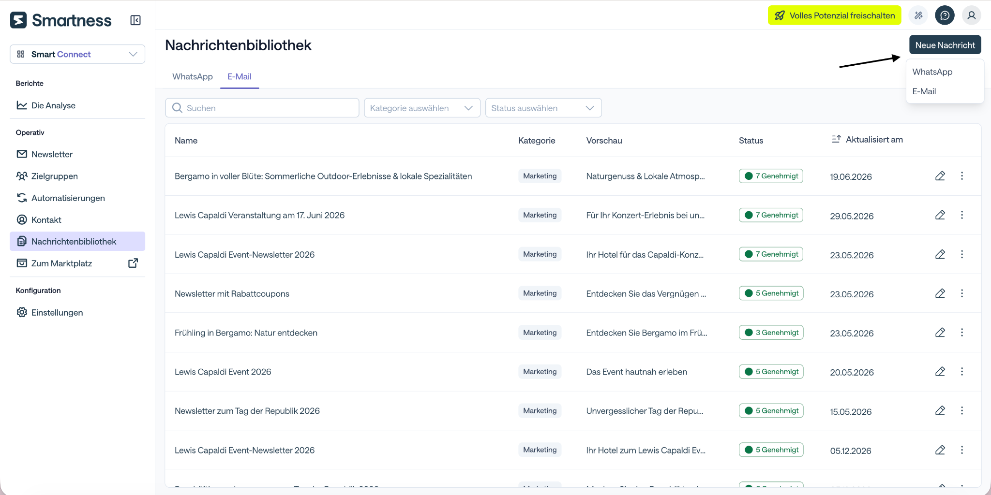Screen dimensions: 991x495
Task: Open 'Lewis Capaldi Event 2026' message name
Action: pyautogui.click(x=223, y=372)
